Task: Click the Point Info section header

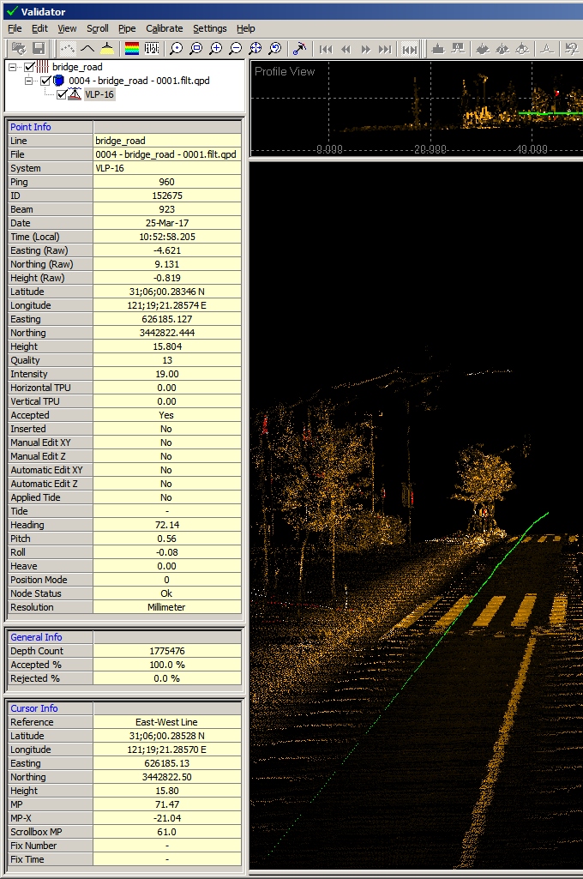Action: click(x=31, y=127)
